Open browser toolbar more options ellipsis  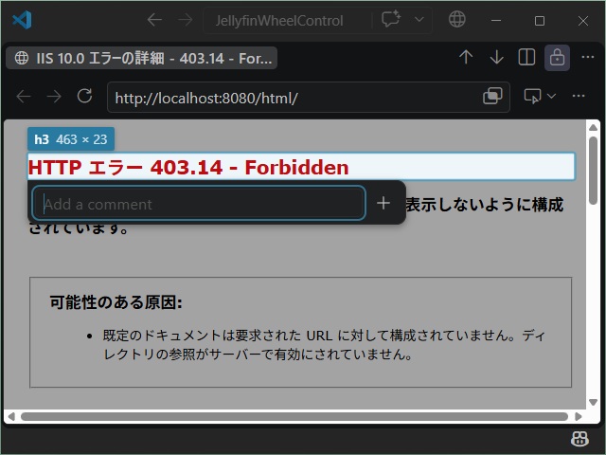pos(579,96)
